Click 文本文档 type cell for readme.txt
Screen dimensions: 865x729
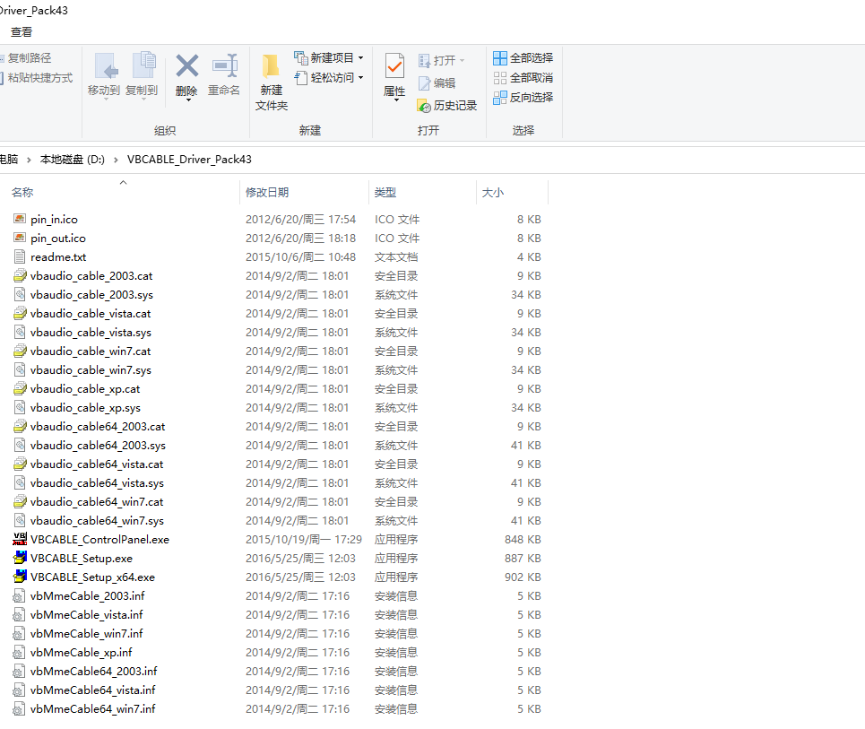pyautogui.click(x=396, y=256)
